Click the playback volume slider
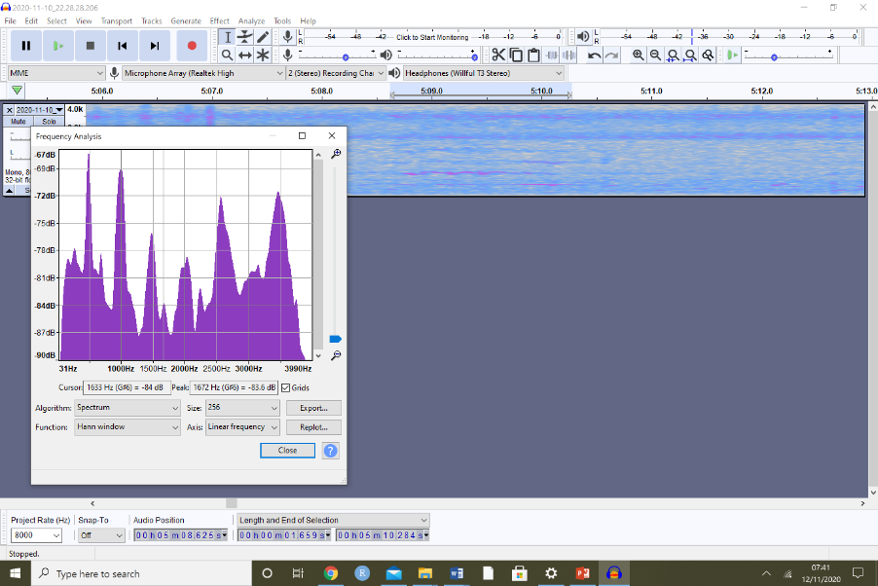878x586 pixels. pos(438,55)
